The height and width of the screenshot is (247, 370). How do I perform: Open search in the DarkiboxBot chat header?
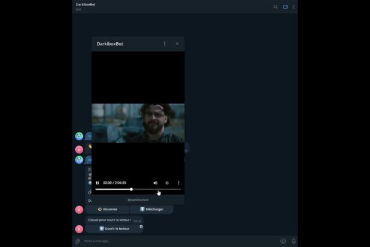(x=276, y=7)
